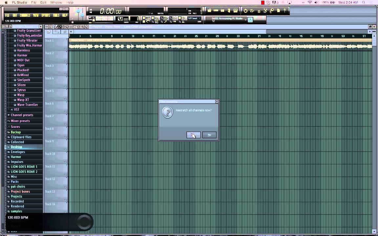Select the playback speaker tool in the playlist
This screenshot has width=378, height=236.
point(86,27)
